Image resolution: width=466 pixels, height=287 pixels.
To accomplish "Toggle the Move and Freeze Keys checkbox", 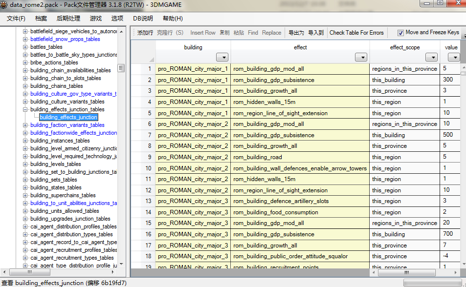I will (x=400, y=33).
